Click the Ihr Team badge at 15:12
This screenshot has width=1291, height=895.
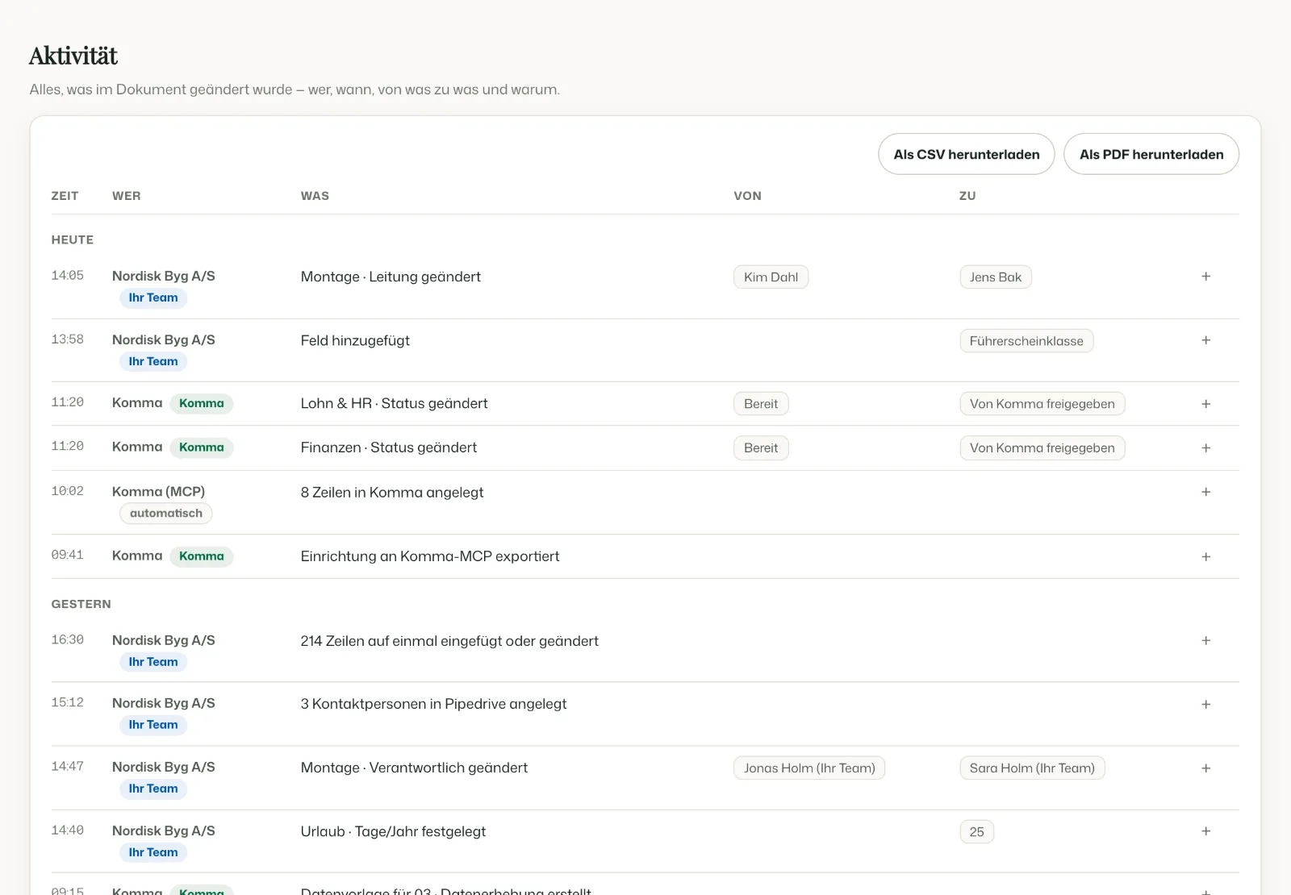click(153, 725)
